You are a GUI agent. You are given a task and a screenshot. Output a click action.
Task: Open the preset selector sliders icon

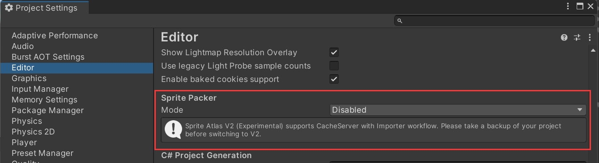point(577,37)
